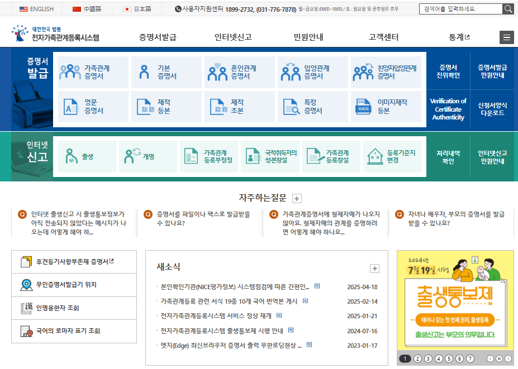Go to banner slide 6
518x369 pixels.
click(459, 358)
